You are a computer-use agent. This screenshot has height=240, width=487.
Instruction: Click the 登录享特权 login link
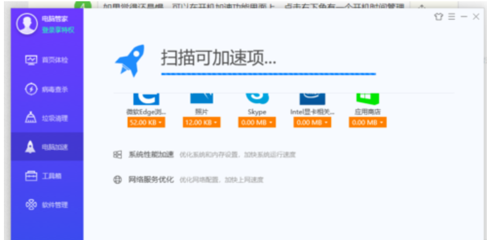[58, 30]
